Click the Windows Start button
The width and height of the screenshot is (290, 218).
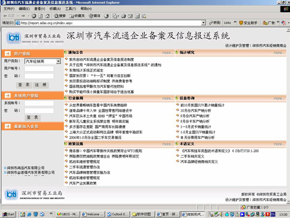9,214
